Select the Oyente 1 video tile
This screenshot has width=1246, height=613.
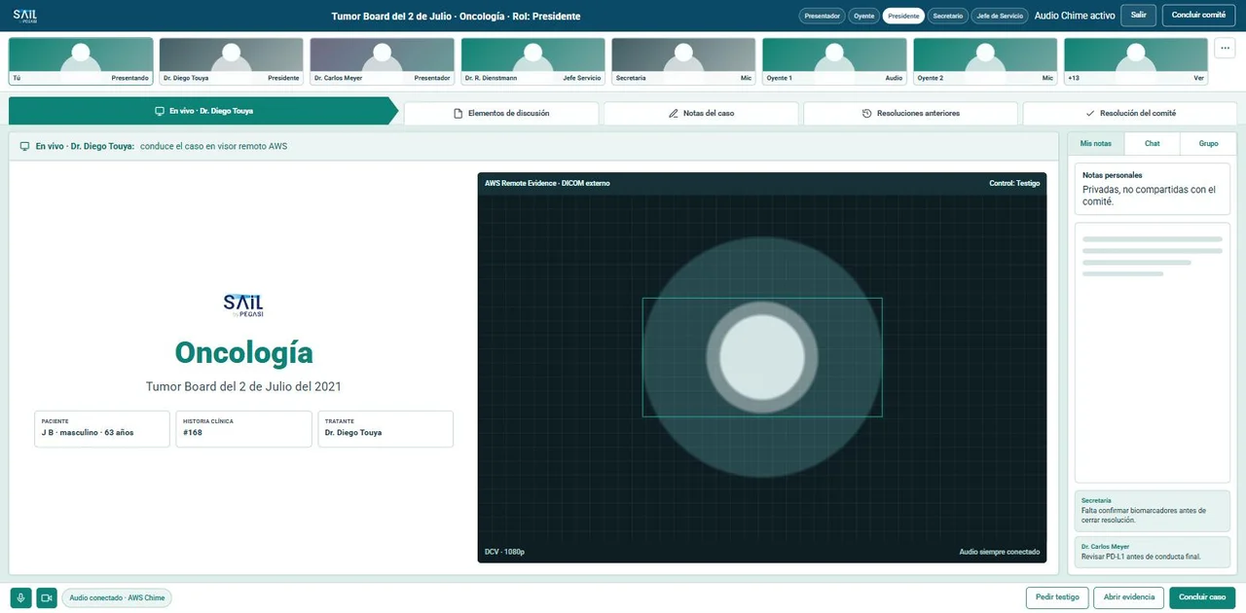(835, 61)
